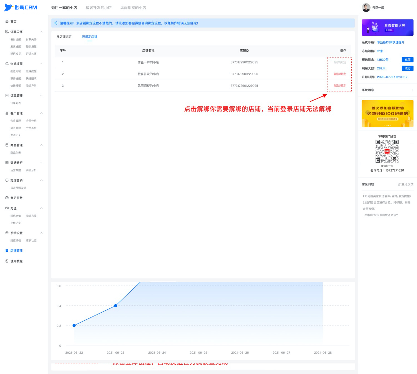The image size is (417, 374).
Task: Expand 系统消息 with the right arrow
Action: (x=413, y=90)
